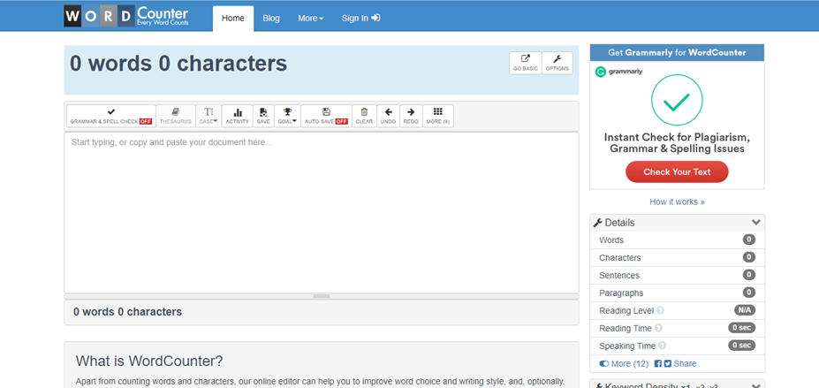Open the How it works link
Screen dimensions: 819x388
click(x=677, y=202)
